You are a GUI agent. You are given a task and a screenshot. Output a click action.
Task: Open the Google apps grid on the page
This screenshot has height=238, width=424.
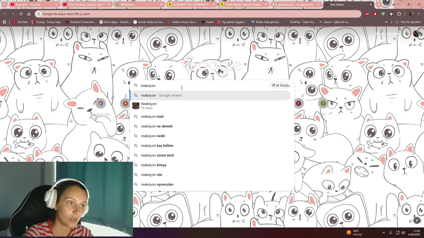pos(407,33)
